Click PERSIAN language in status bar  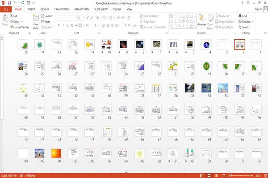coord(30,176)
